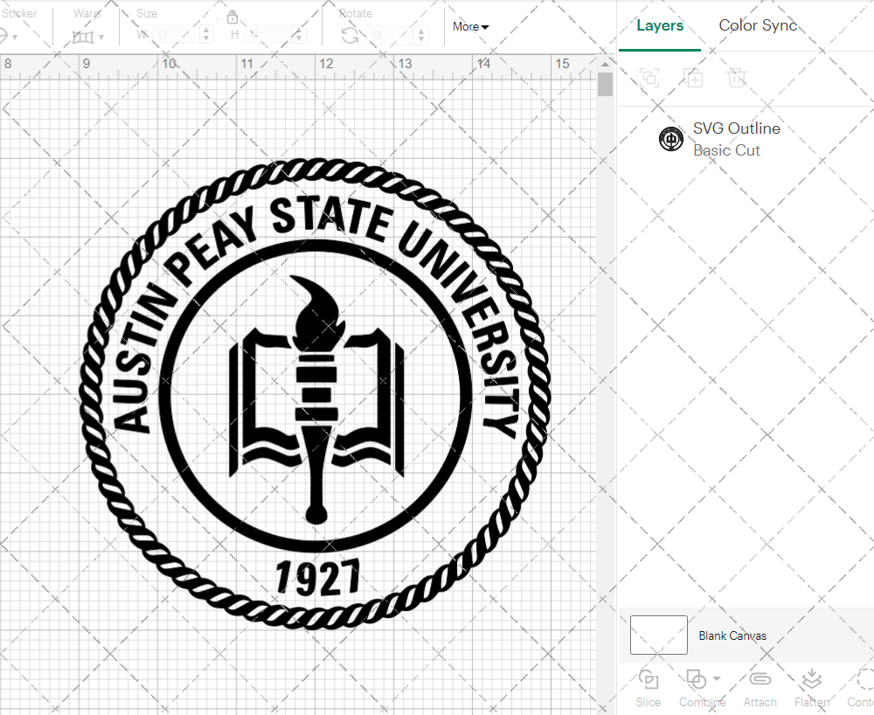Select the Flatten tool
Screen dimensions: 874x715
point(811,679)
